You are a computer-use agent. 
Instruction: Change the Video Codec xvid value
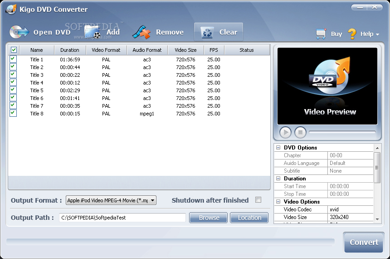click(x=350, y=209)
